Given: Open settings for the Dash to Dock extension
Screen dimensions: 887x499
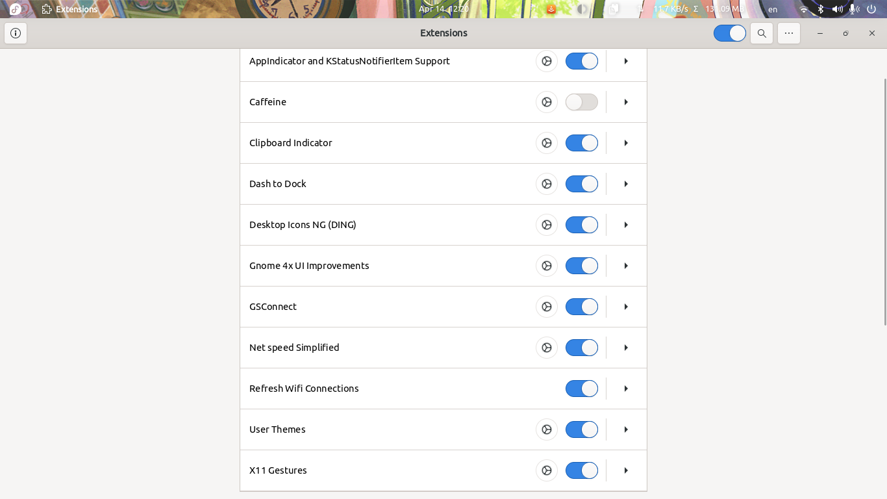Looking at the screenshot, I should pyautogui.click(x=546, y=184).
